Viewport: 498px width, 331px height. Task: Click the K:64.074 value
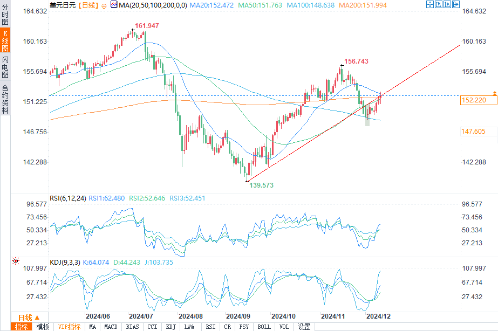click(96, 263)
